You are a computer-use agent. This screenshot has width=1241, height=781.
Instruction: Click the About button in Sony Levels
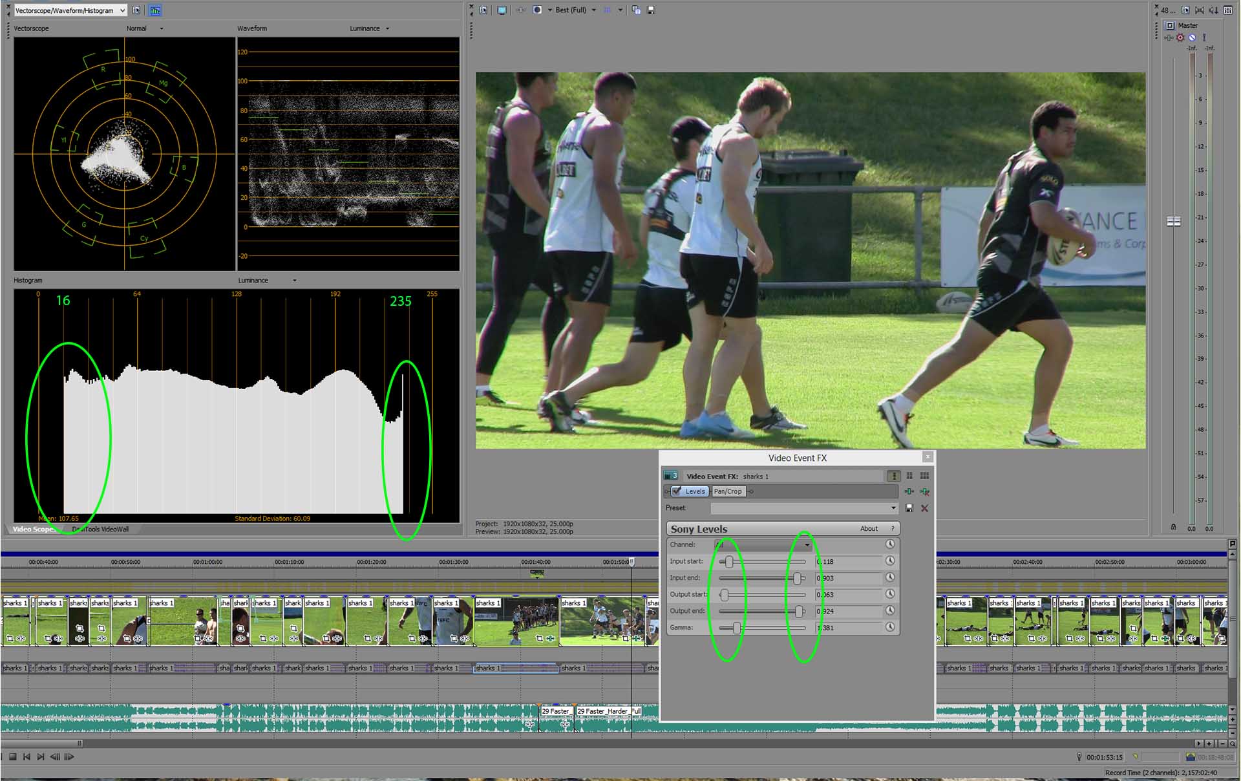point(869,529)
